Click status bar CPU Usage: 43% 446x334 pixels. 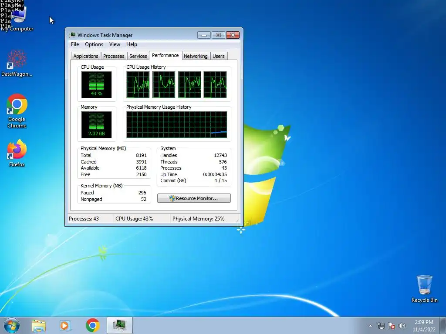point(134,219)
